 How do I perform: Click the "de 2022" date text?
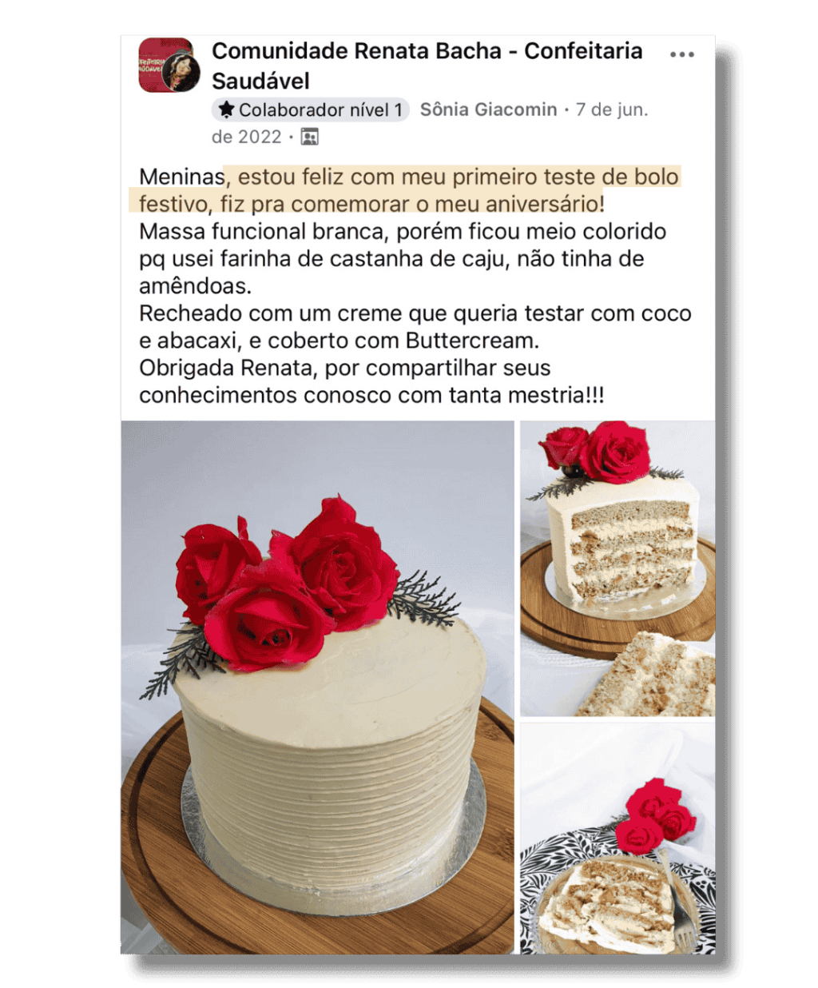pyautogui.click(x=247, y=137)
